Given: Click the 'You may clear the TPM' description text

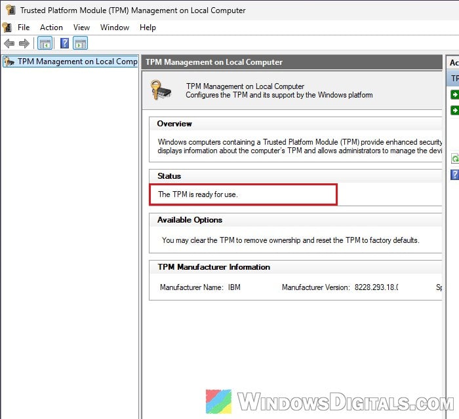Looking at the screenshot, I should click(290, 240).
